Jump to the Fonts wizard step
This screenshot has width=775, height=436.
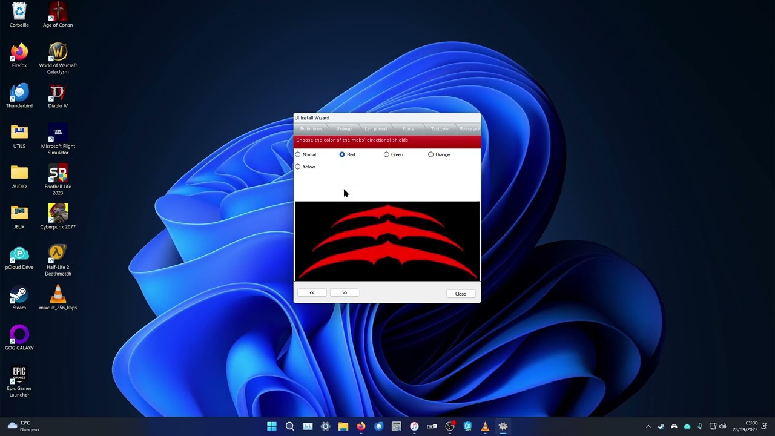(408, 129)
